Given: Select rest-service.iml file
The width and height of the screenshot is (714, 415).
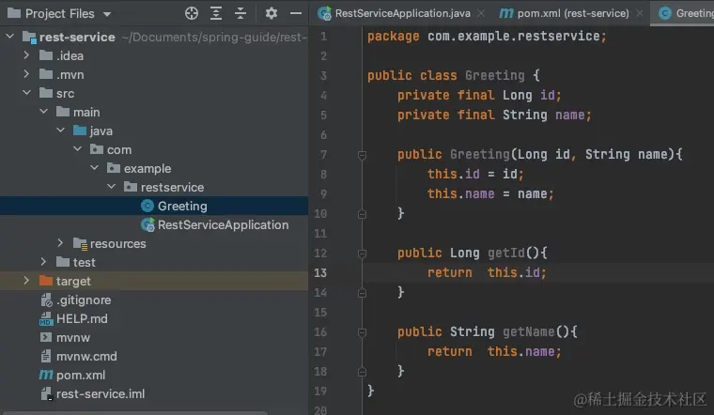Looking at the screenshot, I should [x=101, y=393].
